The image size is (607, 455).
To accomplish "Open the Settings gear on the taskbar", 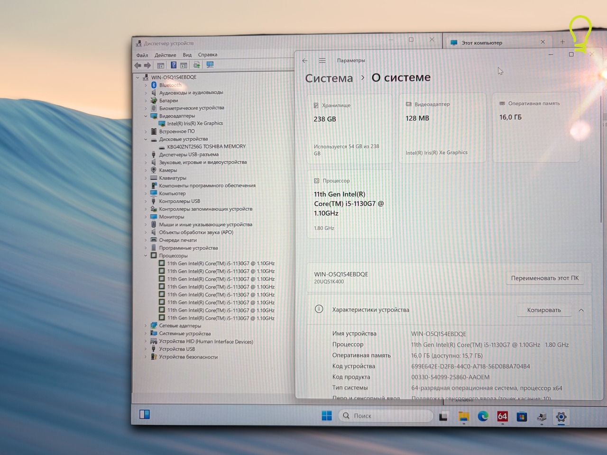I will (561, 417).
